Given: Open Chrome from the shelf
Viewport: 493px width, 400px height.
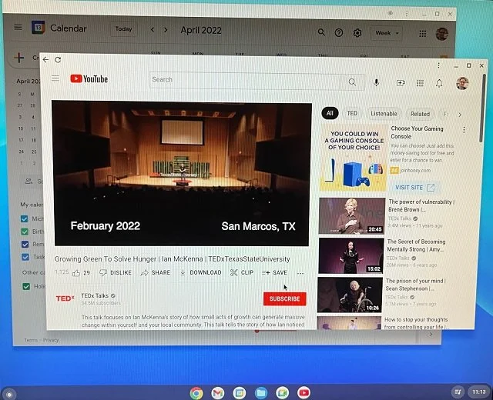Looking at the screenshot, I should [196, 393].
